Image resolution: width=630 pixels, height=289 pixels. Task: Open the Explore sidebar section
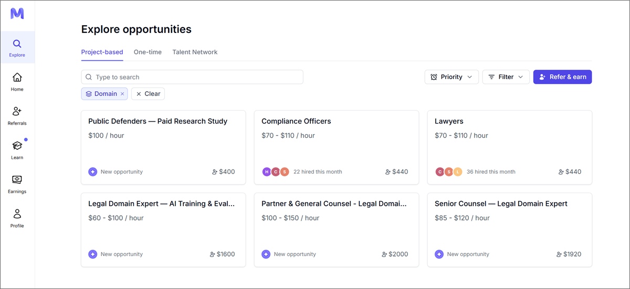tap(17, 48)
